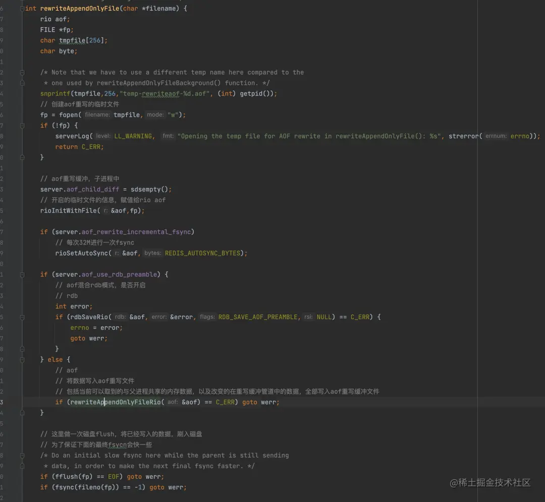Click the "rsi:" inlay hint

pos(308,317)
